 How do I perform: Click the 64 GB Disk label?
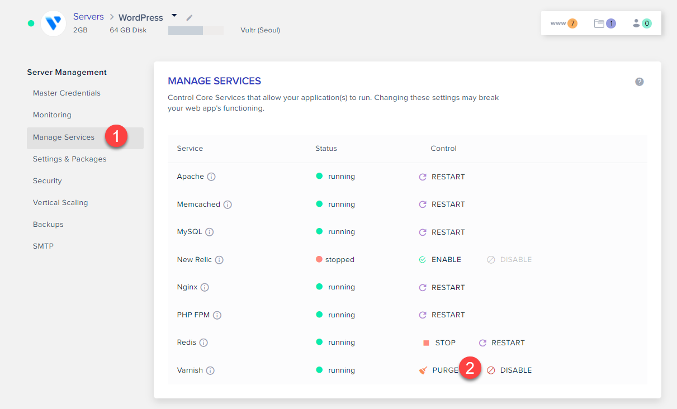coord(128,30)
